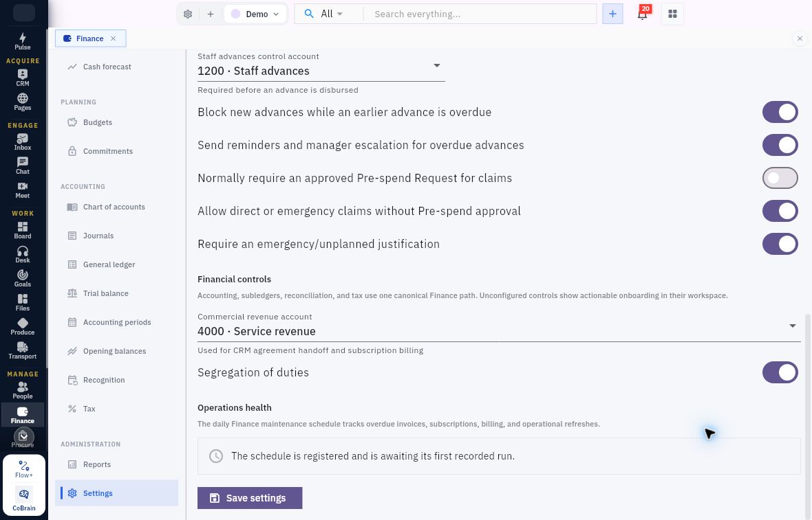Turn off reminders and manager escalation toggle

[780, 145]
